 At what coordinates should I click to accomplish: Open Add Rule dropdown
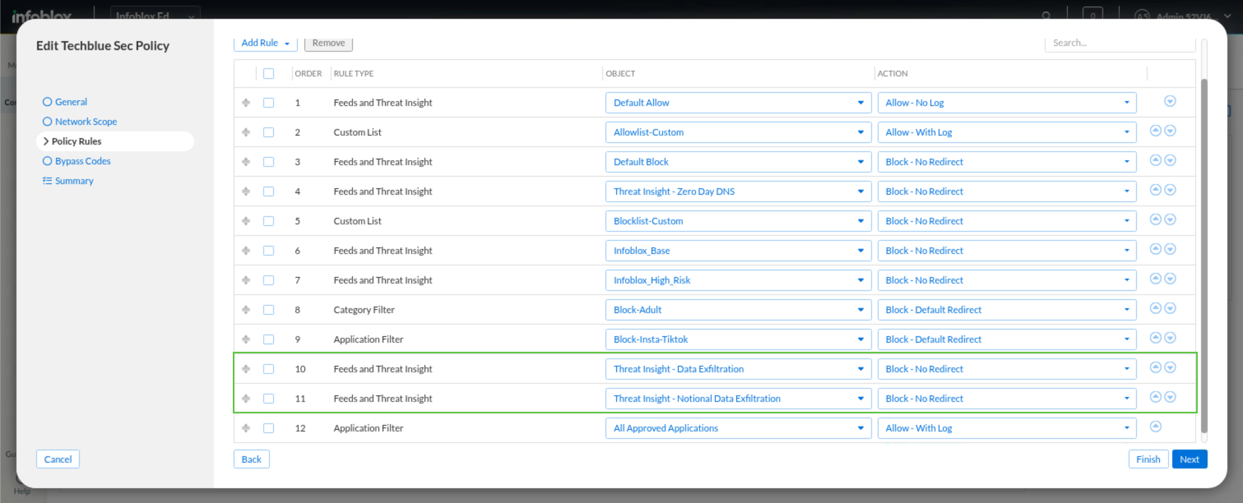(x=265, y=43)
